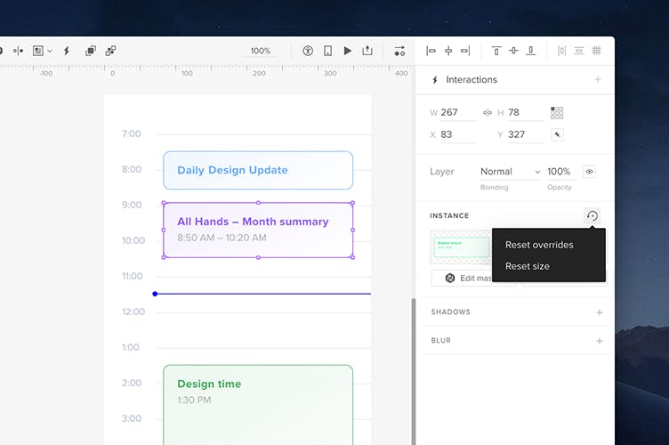The height and width of the screenshot is (445, 669).
Task: Add a shadow with the Shadows plus
Action: [600, 312]
